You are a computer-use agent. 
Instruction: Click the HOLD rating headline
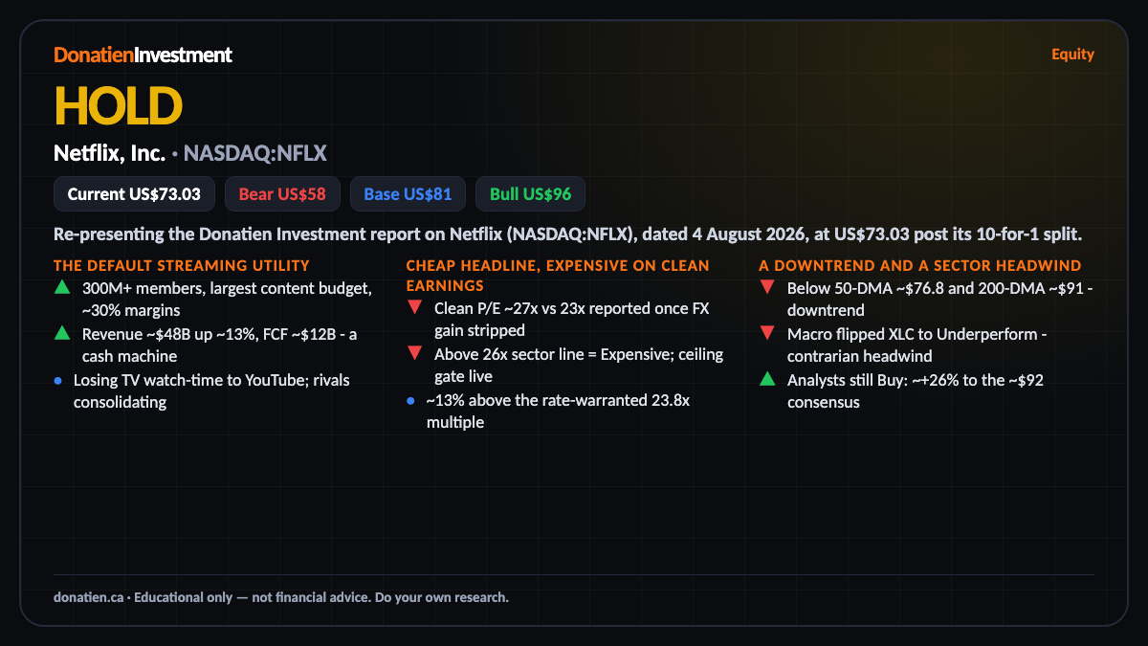click(x=118, y=105)
